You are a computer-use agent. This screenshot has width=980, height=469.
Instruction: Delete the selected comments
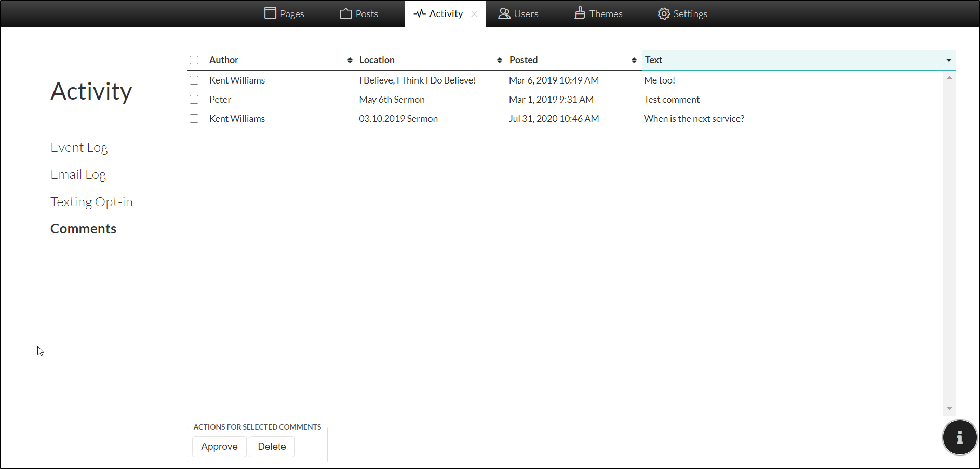(x=272, y=447)
